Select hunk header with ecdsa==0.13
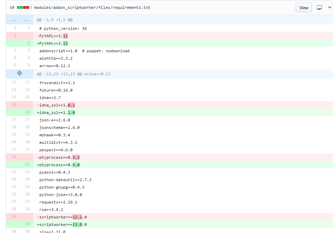 [74, 74]
